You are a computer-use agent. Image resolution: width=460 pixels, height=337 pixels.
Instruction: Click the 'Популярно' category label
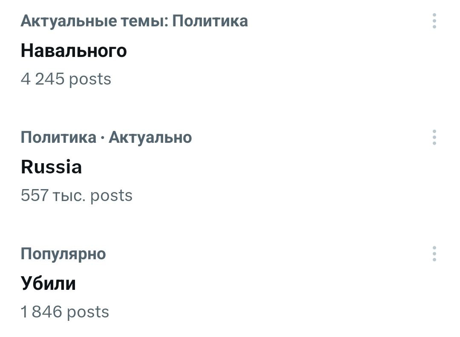tap(63, 254)
